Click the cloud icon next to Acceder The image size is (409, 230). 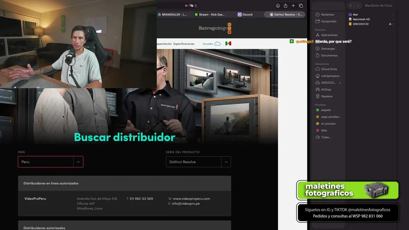pos(217,43)
